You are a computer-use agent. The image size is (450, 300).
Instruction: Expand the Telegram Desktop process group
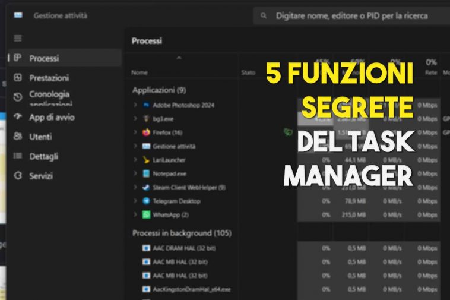[x=135, y=201]
